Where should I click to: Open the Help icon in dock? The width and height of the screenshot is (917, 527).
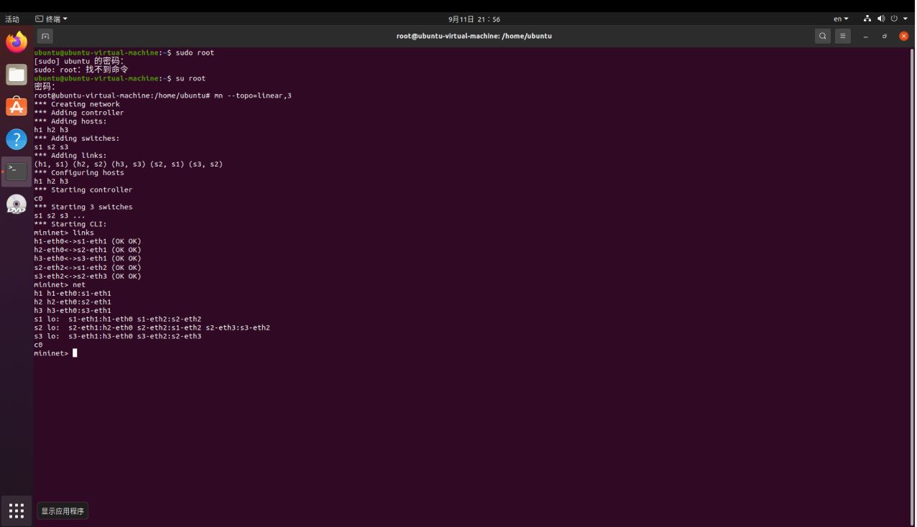tap(17, 139)
